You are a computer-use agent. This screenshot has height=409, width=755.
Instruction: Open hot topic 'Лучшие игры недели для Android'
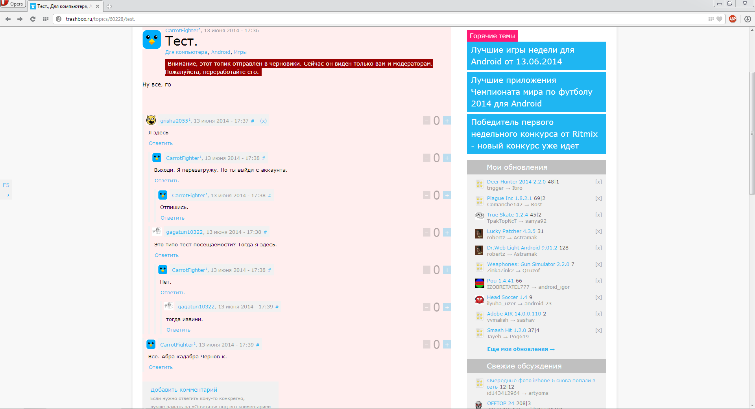tap(536, 56)
